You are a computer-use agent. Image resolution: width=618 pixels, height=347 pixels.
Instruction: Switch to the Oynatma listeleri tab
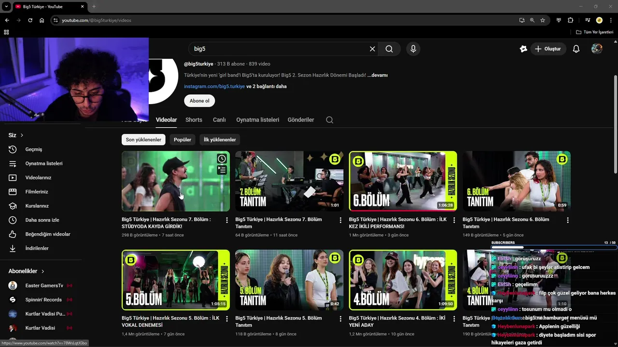click(x=257, y=120)
